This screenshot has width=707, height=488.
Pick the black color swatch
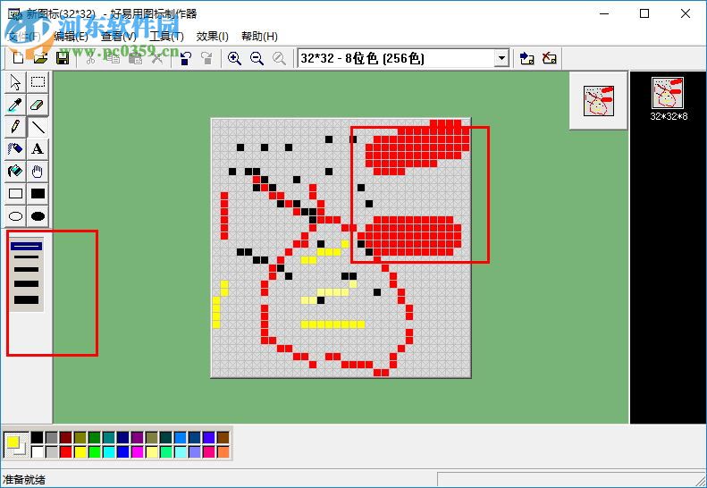pyautogui.click(x=37, y=437)
